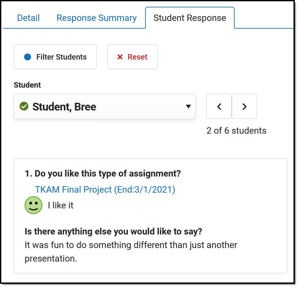The height and width of the screenshot is (287, 298).
Task: Click the blue circle Filter Students icon
Action: (28, 57)
